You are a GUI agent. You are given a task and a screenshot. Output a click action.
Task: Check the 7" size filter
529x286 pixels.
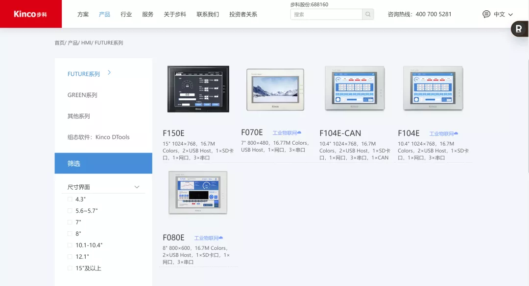tap(70, 222)
